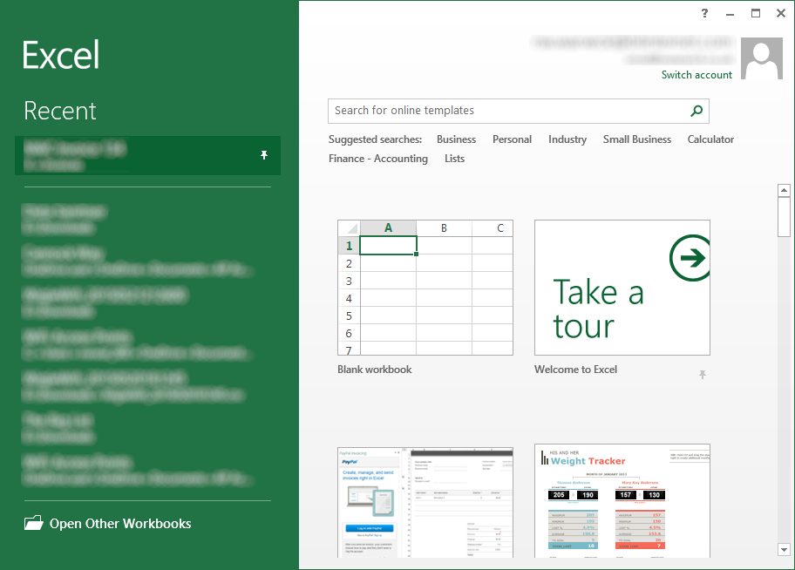The width and height of the screenshot is (795, 570).
Task: Click the user account avatar picture
Action: click(761, 58)
